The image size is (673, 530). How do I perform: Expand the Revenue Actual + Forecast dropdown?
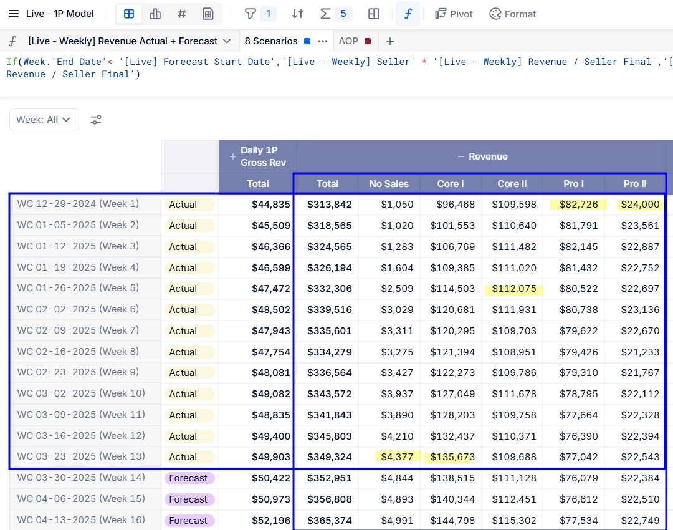tap(227, 41)
